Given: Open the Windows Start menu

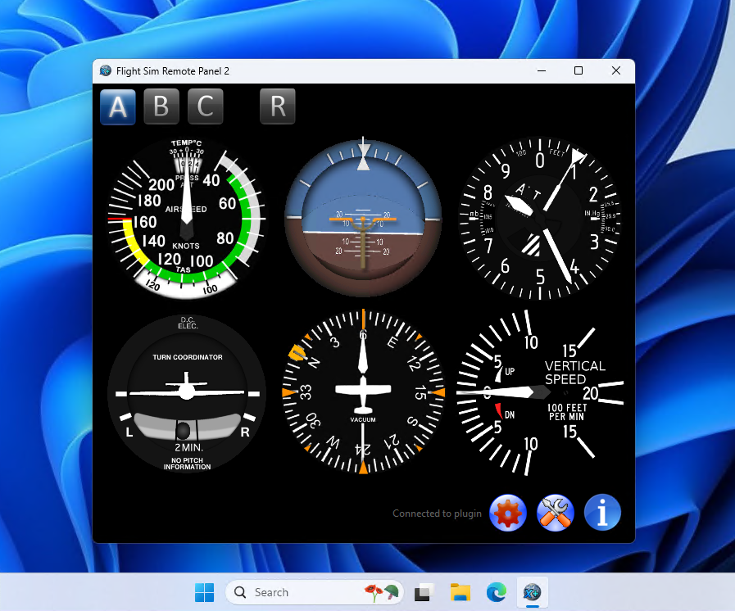Looking at the screenshot, I should pyautogui.click(x=204, y=592).
